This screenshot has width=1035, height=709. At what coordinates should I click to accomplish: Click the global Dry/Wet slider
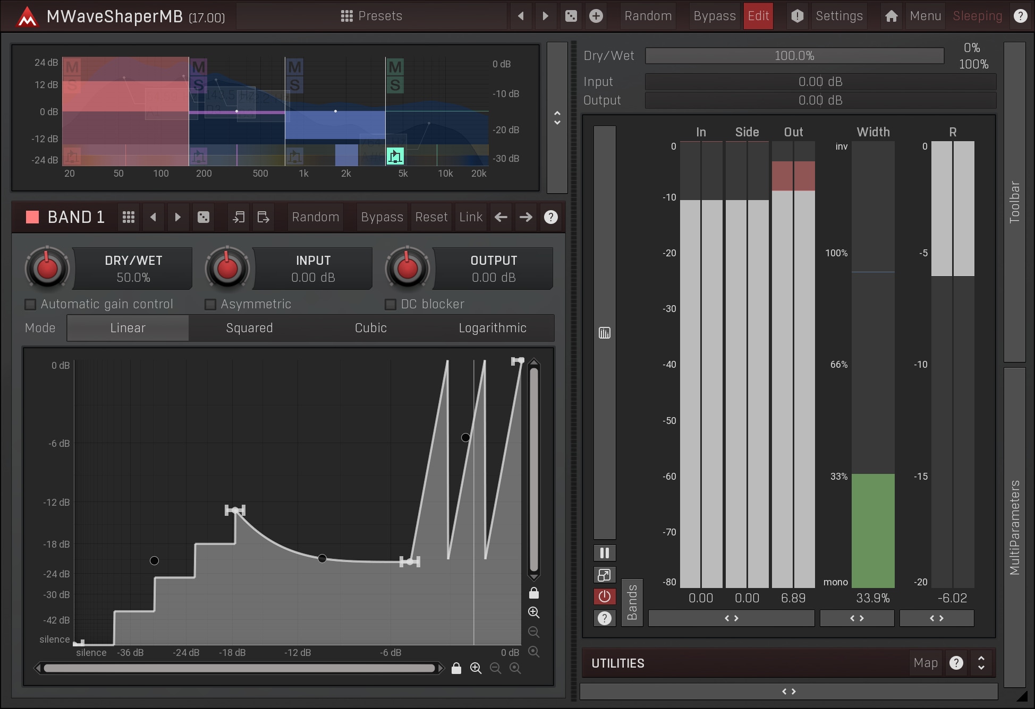[x=794, y=56]
